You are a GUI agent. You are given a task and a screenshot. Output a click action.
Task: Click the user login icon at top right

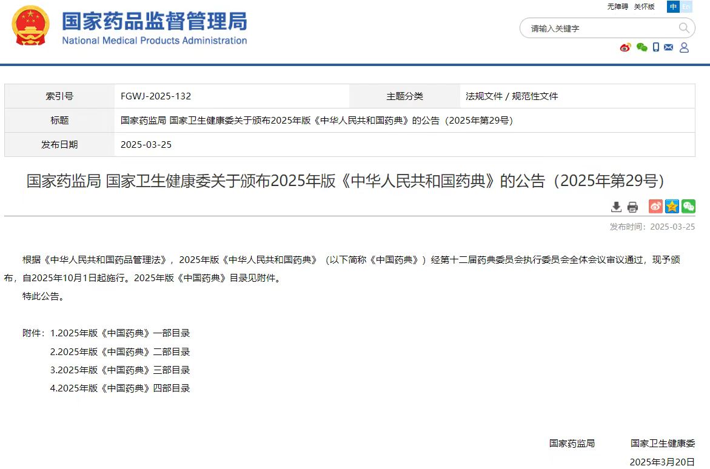coord(684,47)
